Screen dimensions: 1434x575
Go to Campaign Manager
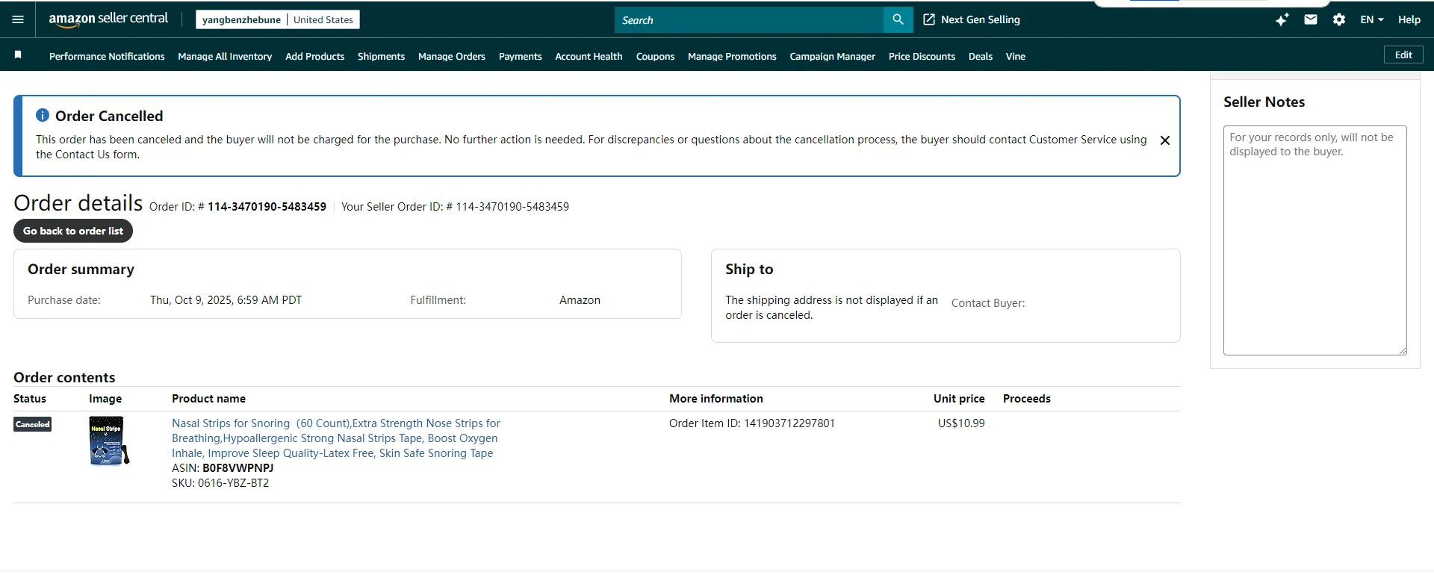pos(832,56)
